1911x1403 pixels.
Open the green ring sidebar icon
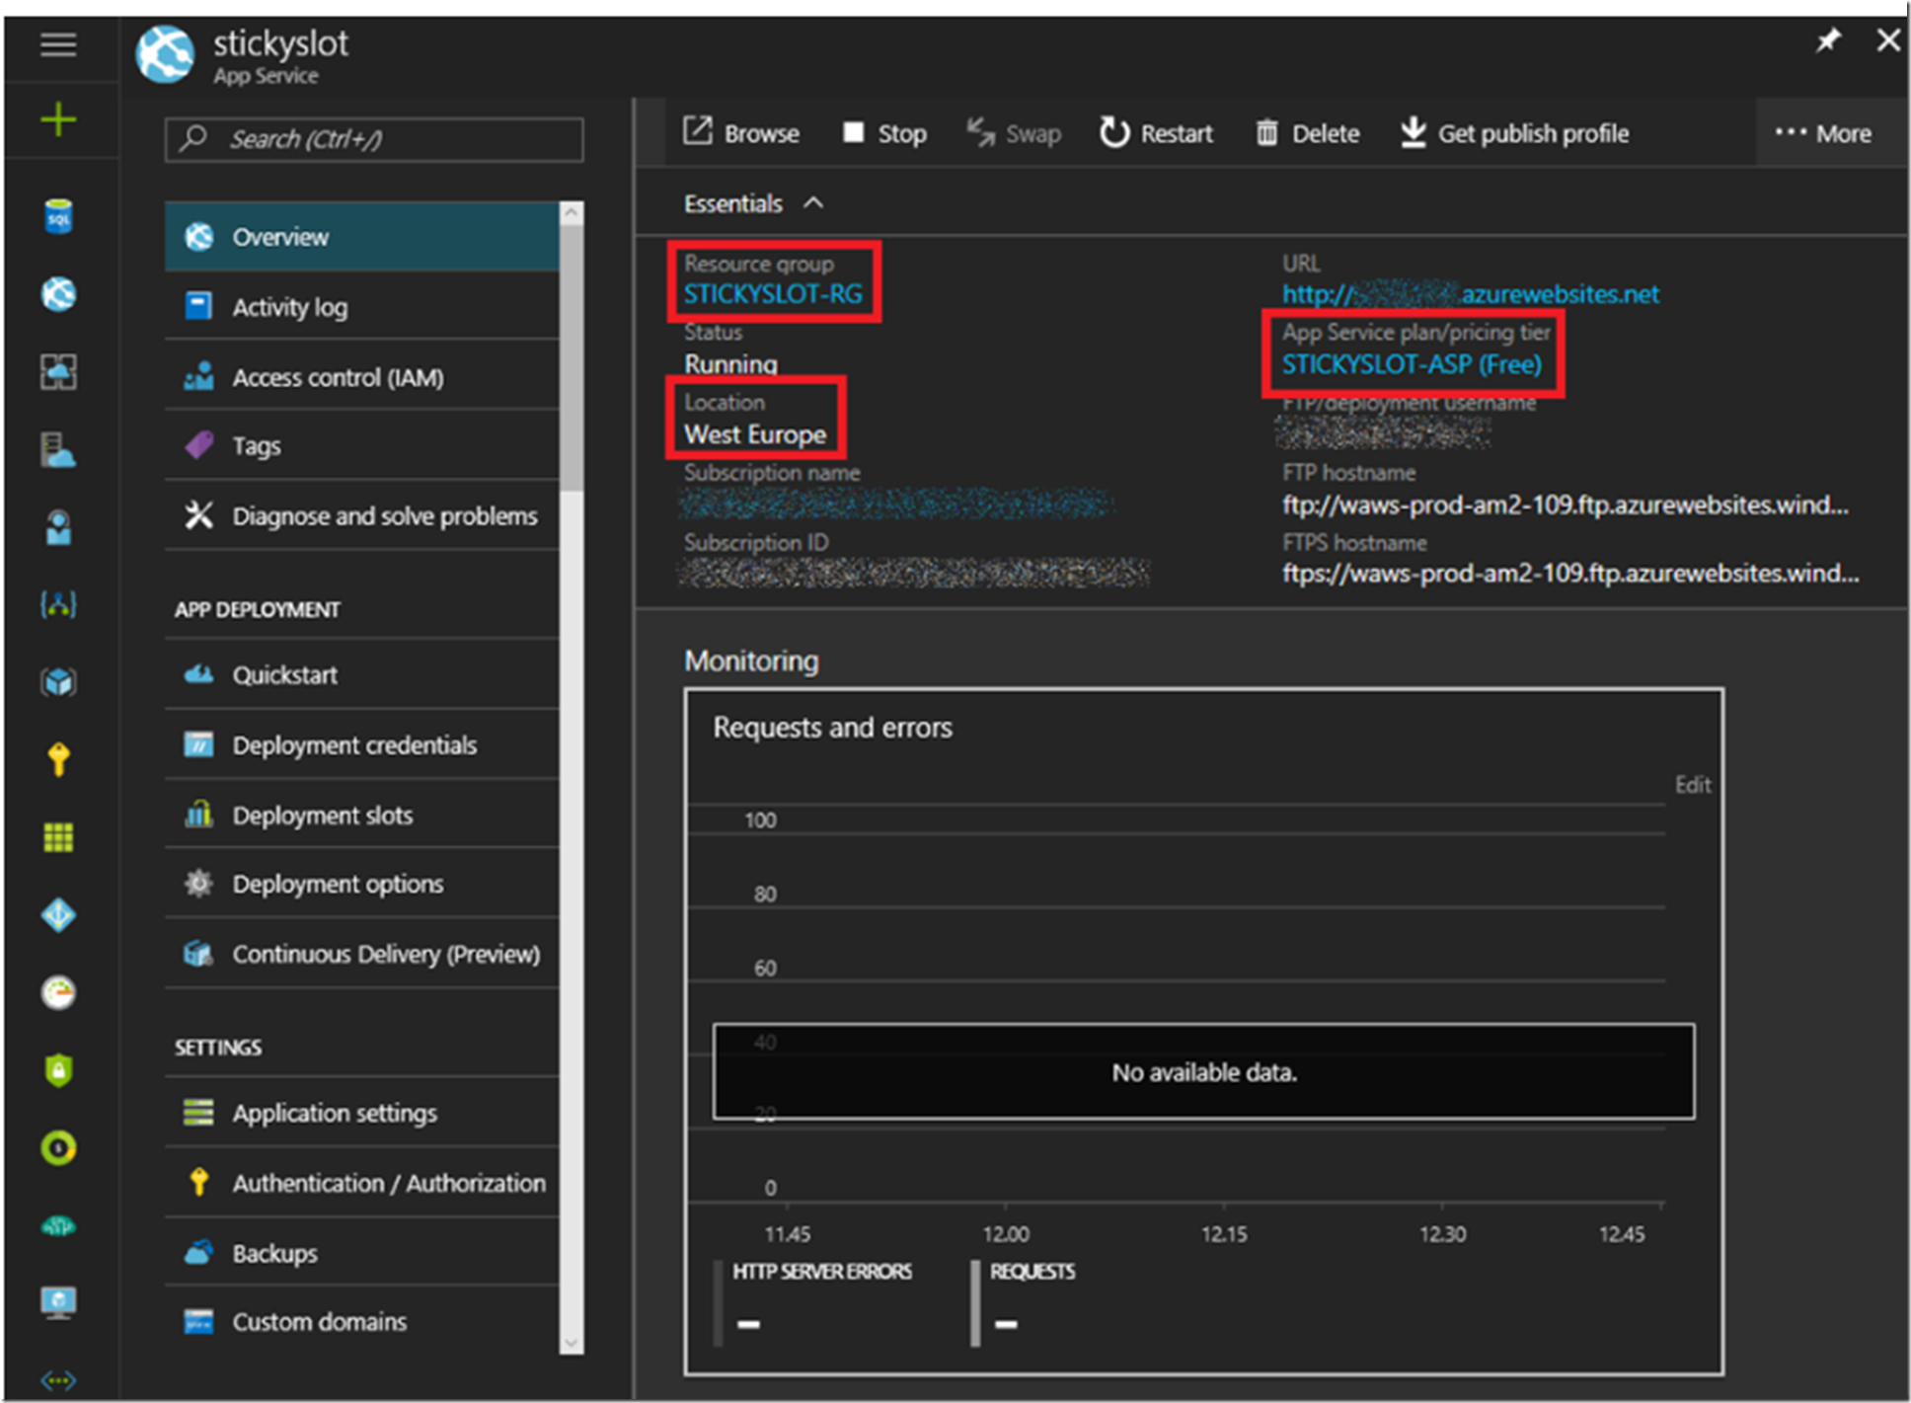point(58,1147)
